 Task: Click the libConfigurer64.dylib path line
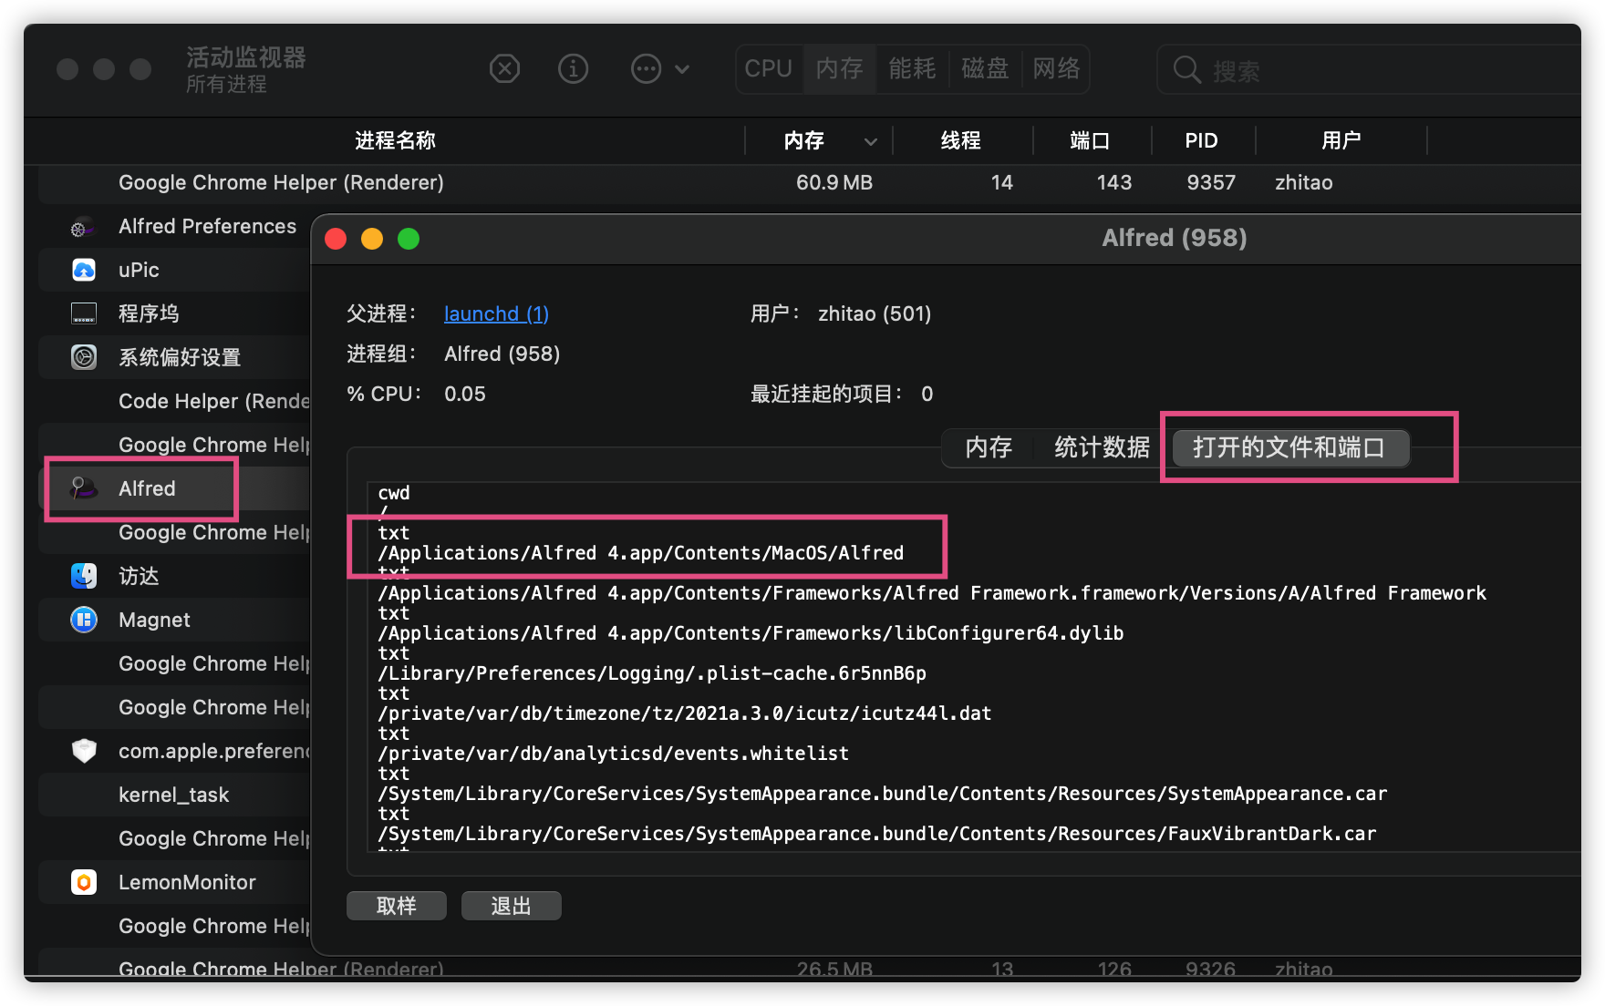[x=751, y=633]
